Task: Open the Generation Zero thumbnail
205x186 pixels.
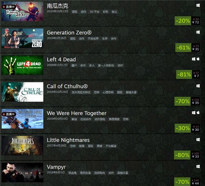Action: [23, 38]
